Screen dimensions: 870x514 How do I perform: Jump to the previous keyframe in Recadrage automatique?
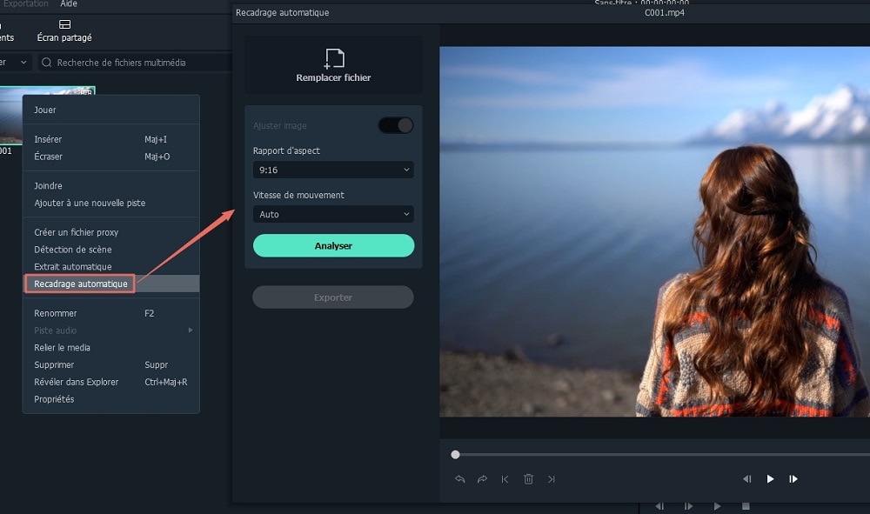click(505, 479)
